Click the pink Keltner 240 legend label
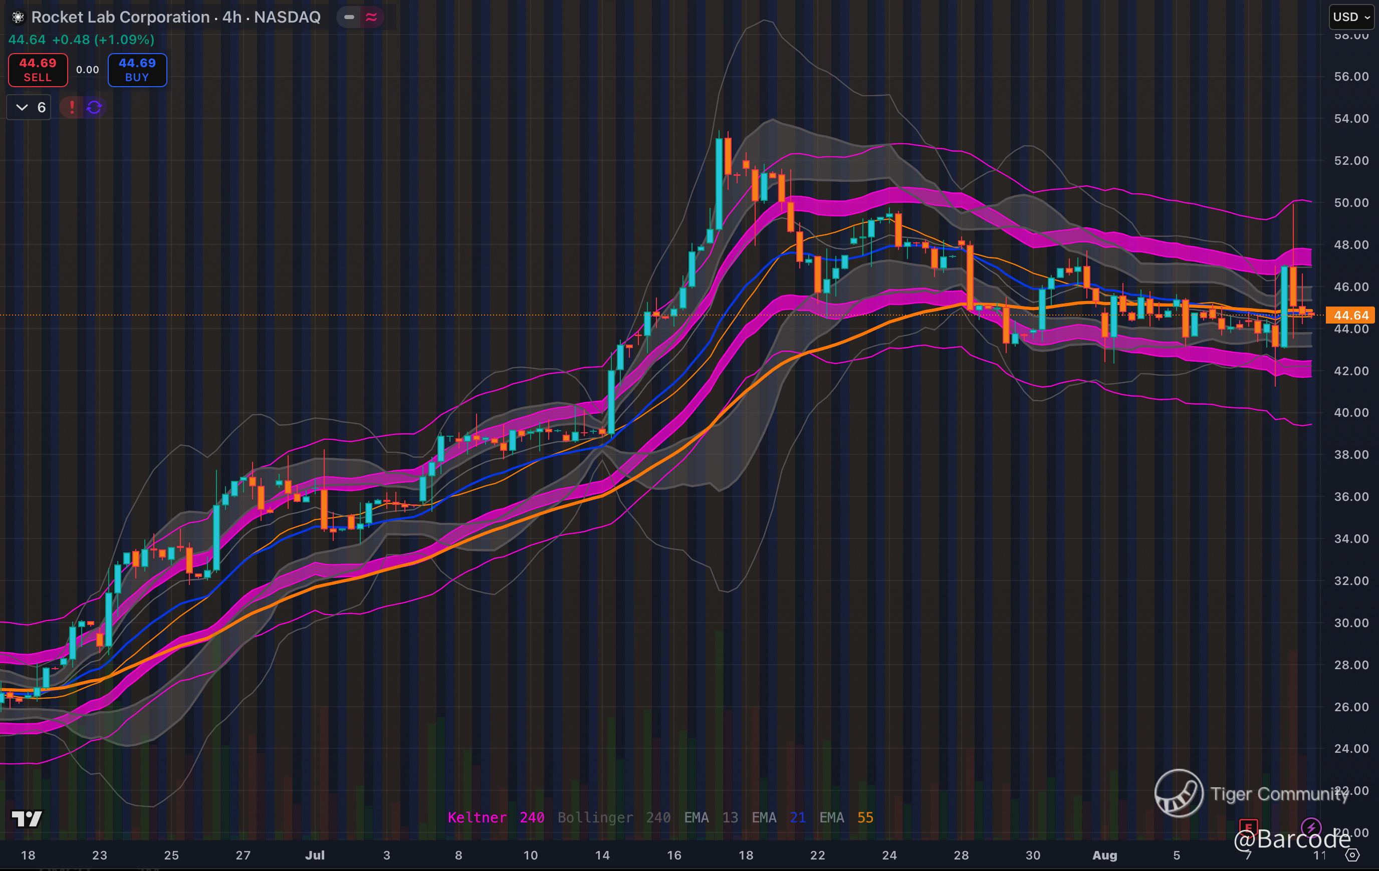The image size is (1379, 871). point(496,817)
